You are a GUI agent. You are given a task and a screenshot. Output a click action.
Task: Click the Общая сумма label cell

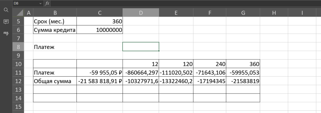point(55,81)
